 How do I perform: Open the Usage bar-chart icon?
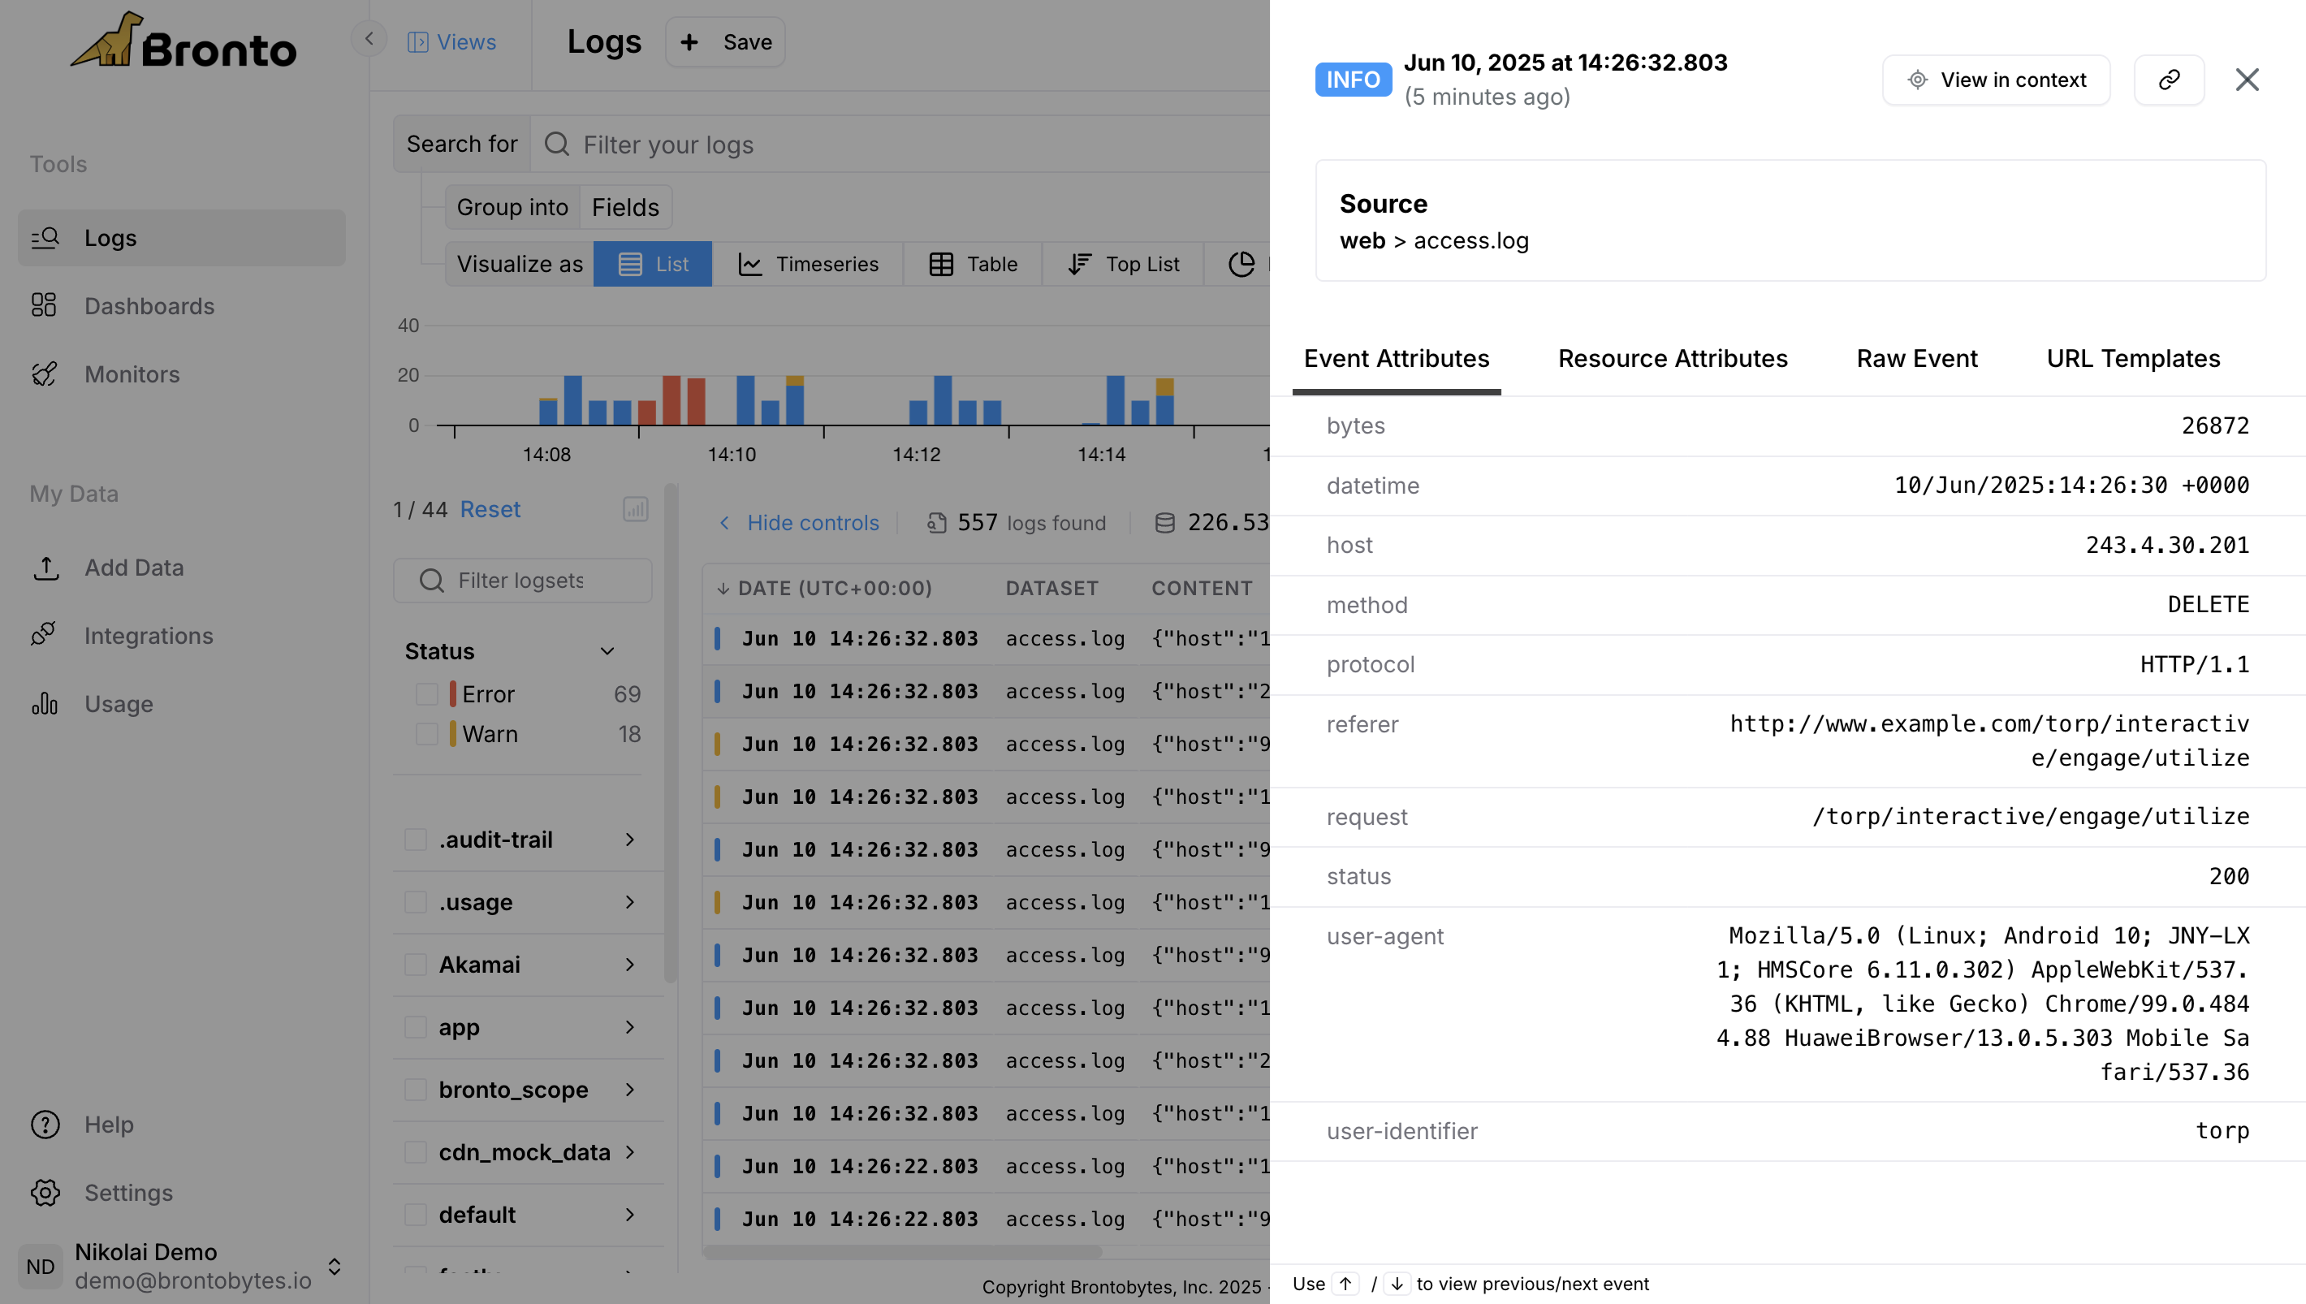click(x=44, y=704)
